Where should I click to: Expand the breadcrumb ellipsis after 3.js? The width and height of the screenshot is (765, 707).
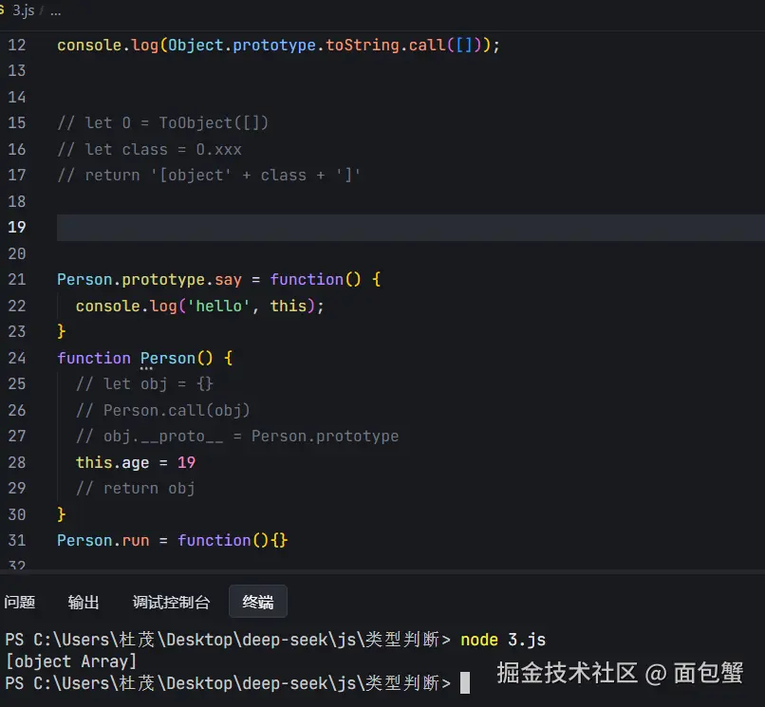click(x=55, y=11)
